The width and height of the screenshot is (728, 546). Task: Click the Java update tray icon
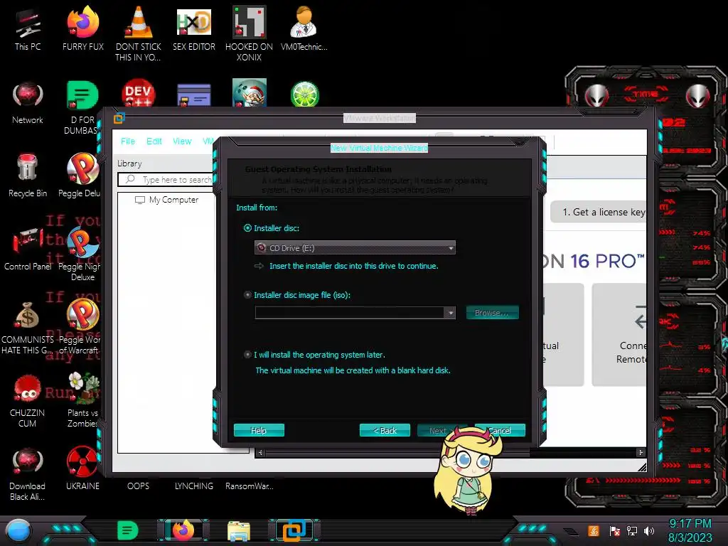click(594, 530)
